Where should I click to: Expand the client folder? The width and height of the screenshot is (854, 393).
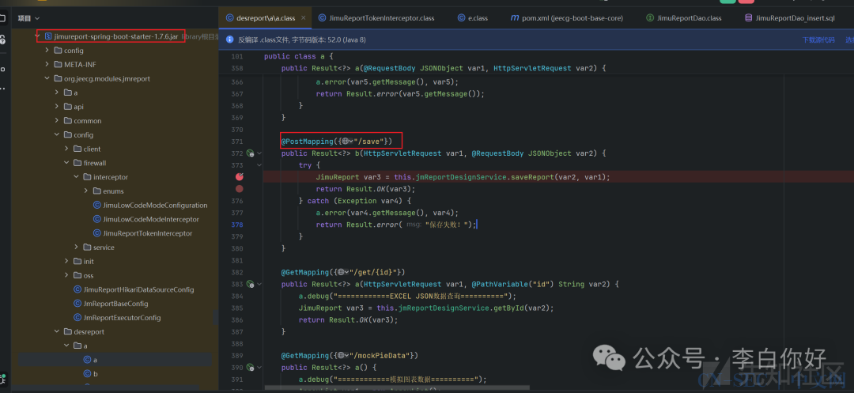click(x=66, y=149)
